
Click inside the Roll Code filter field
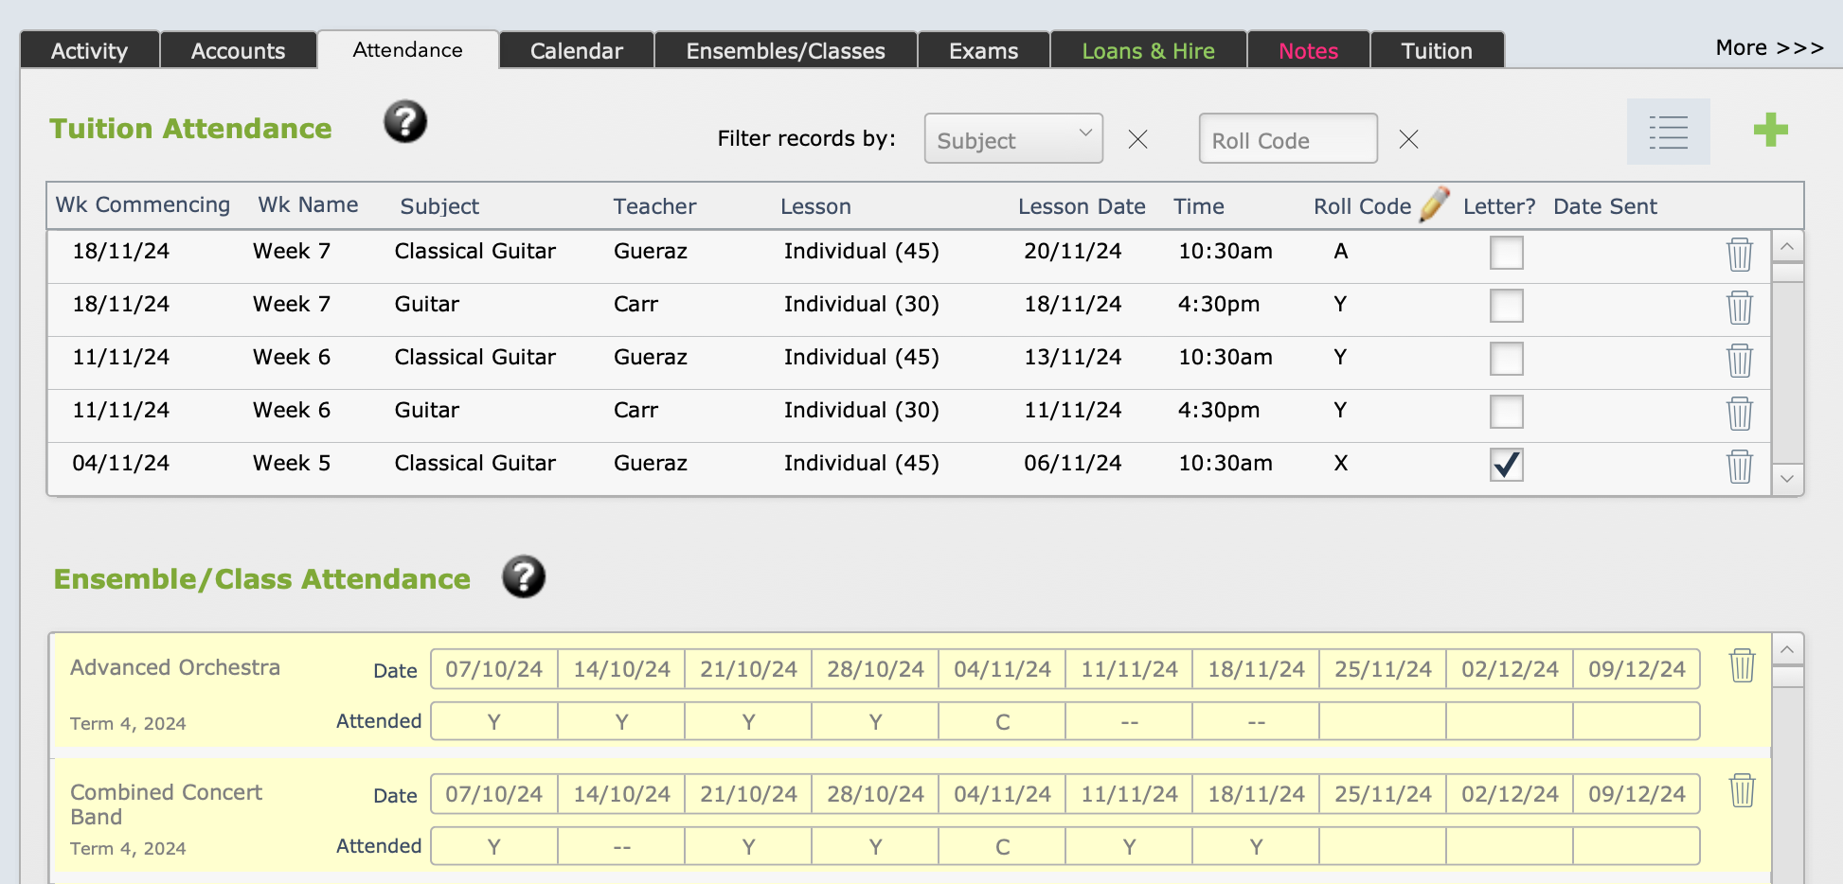point(1287,138)
